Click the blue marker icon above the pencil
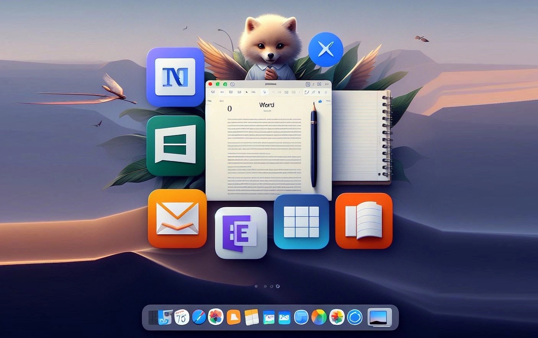 coord(320,101)
